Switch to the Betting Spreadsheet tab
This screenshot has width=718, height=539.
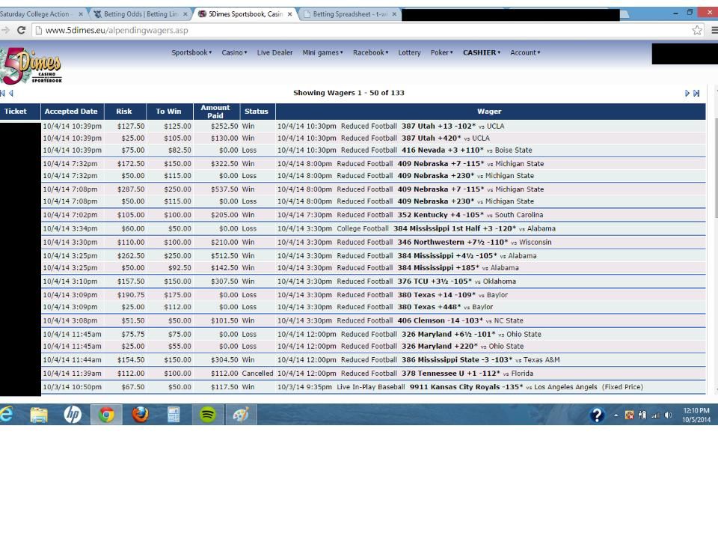(x=350, y=14)
